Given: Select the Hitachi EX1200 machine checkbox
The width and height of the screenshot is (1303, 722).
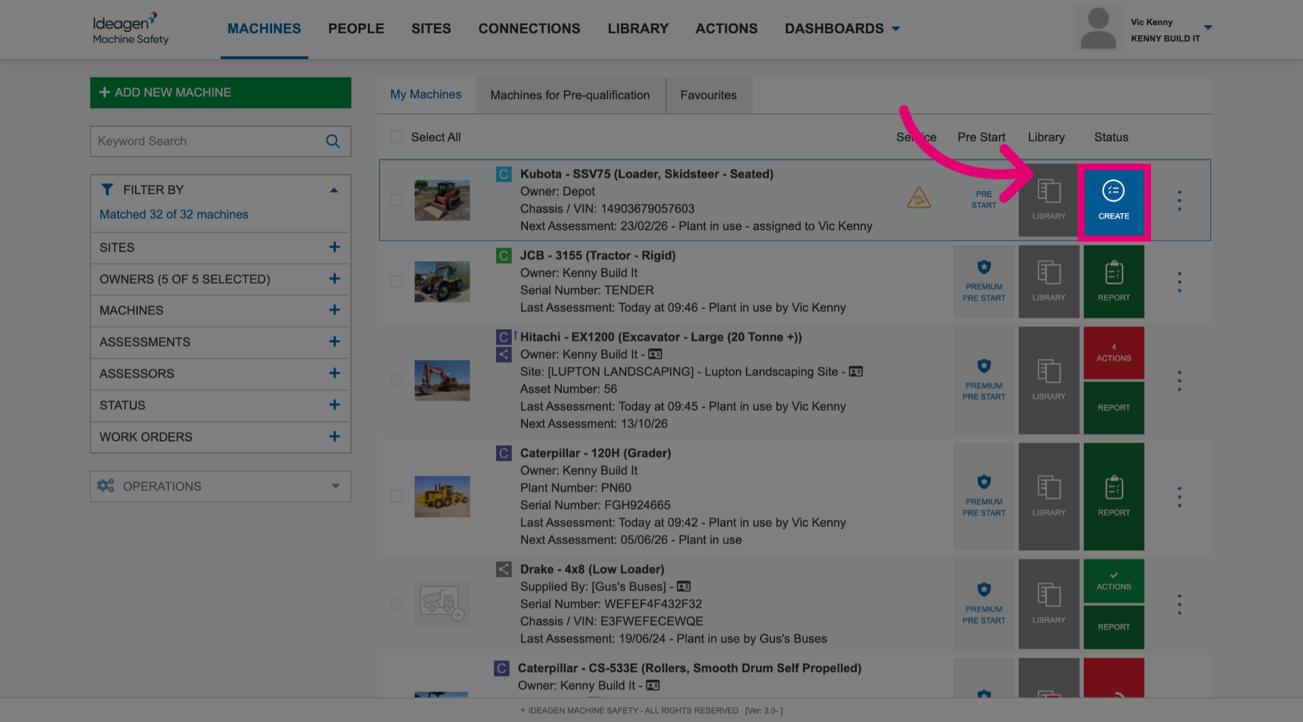Looking at the screenshot, I should 396,380.
